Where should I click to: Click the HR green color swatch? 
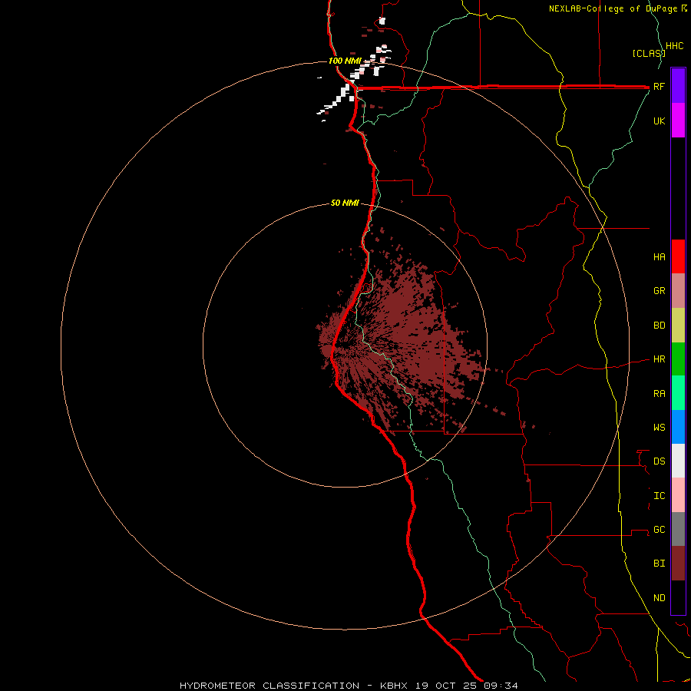678,359
